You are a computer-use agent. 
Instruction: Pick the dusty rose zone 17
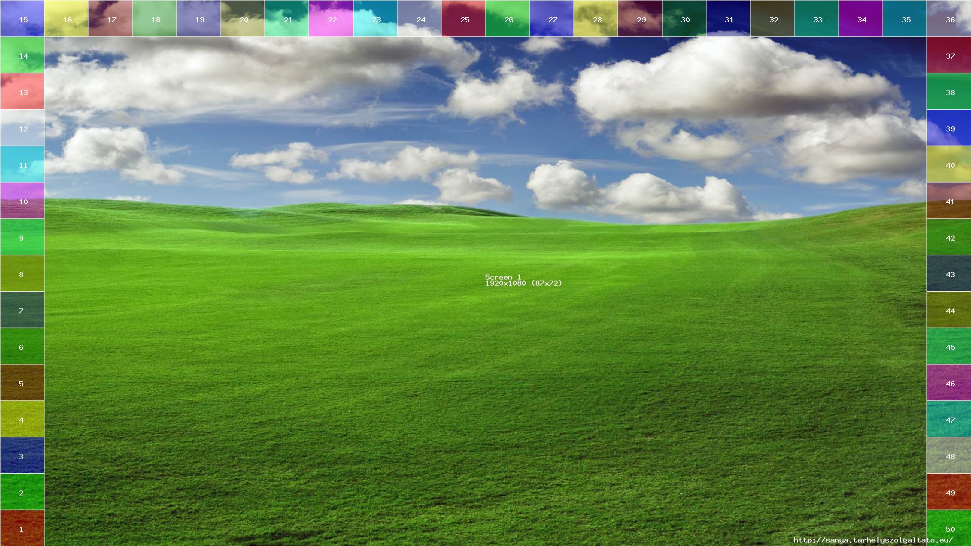pos(110,18)
